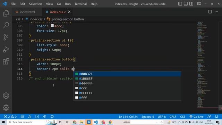
Task: Click the #ccc color swatch on line 305
Action: (x=52, y=26)
